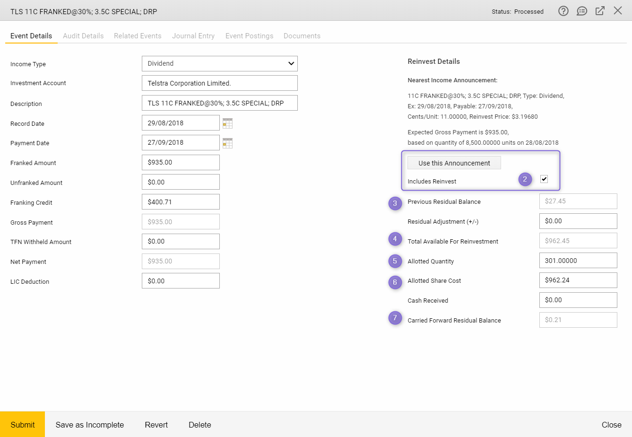632x437 pixels.
Task: Click Use this Announcement button
Action: coord(454,163)
